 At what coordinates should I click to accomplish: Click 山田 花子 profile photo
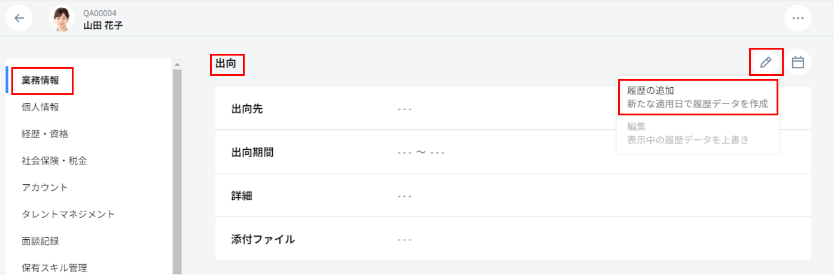pyautogui.click(x=62, y=19)
